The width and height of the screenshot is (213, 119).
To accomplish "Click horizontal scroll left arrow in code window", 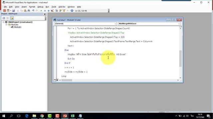I will pyautogui.click(x=60, y=80).
